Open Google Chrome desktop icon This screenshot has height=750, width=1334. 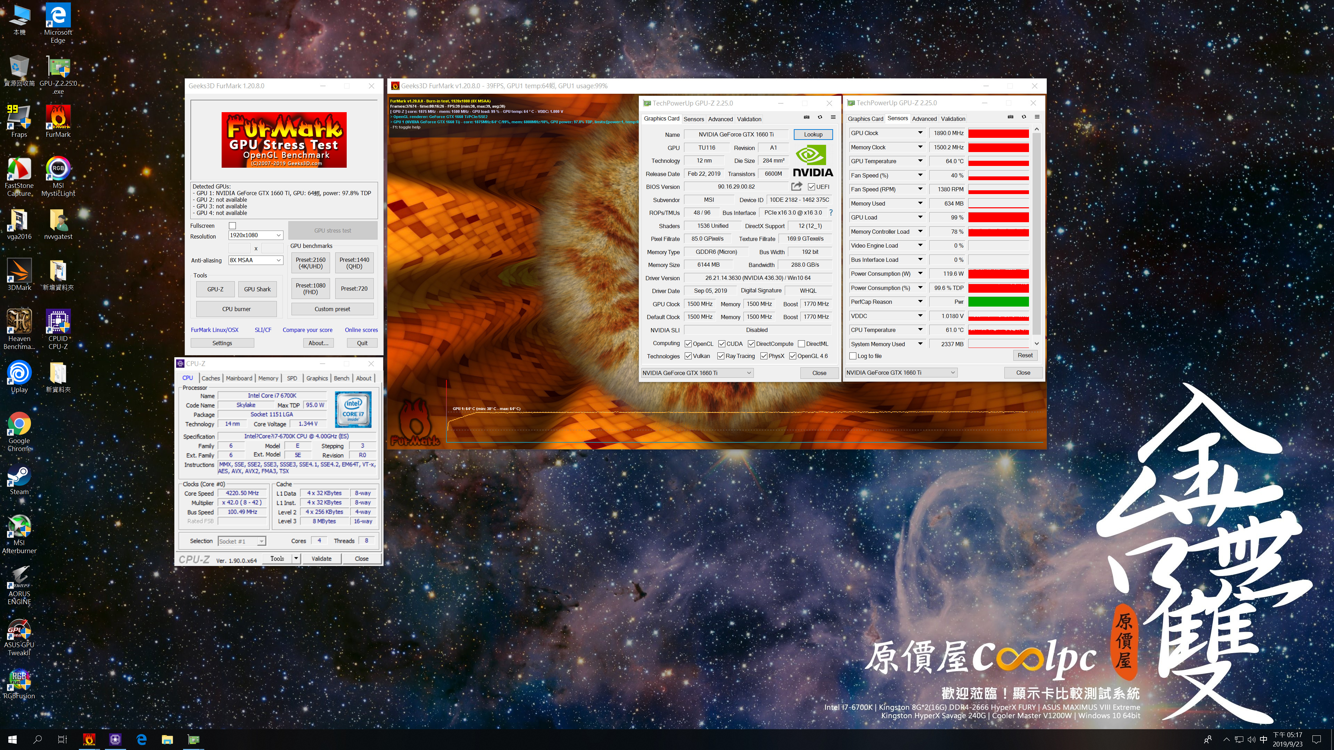19,432
